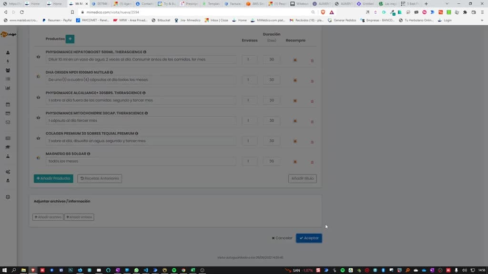Open the credit card icon in sidebar
This screenshot has height=274, width=488.
tap(8, 113)
